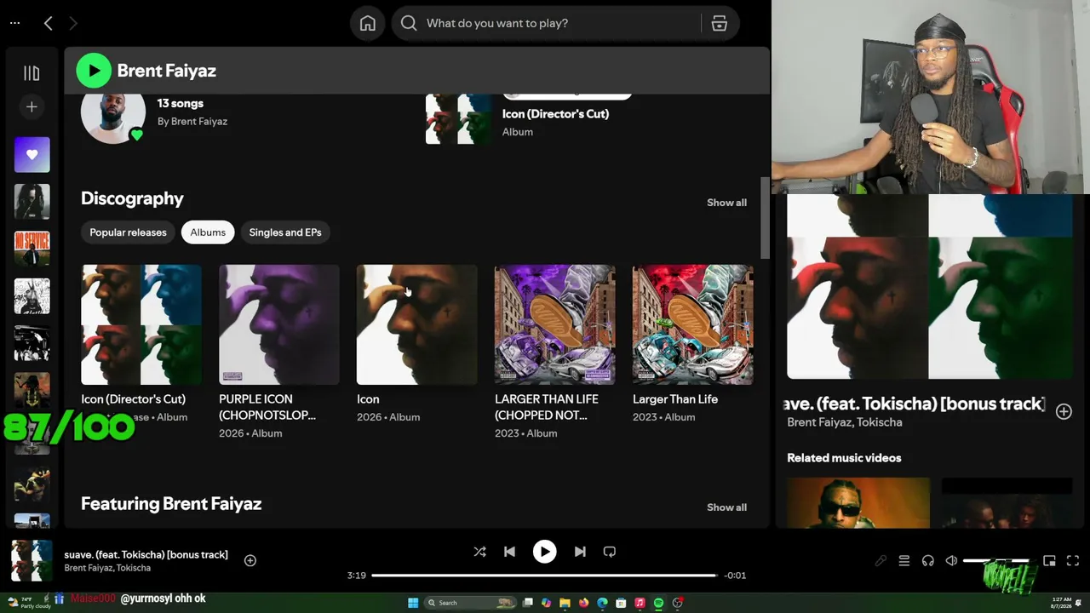1090x613 pixels.
Task: Open Liked Songs in sidebar
Action: 32,155
